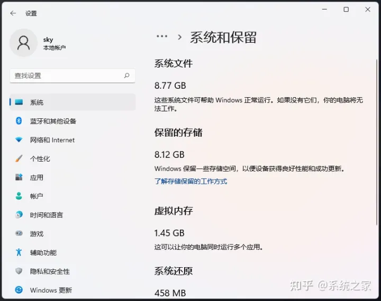Go to 隐私和安全性 settings
381x301 pixels.
[72, 271]
